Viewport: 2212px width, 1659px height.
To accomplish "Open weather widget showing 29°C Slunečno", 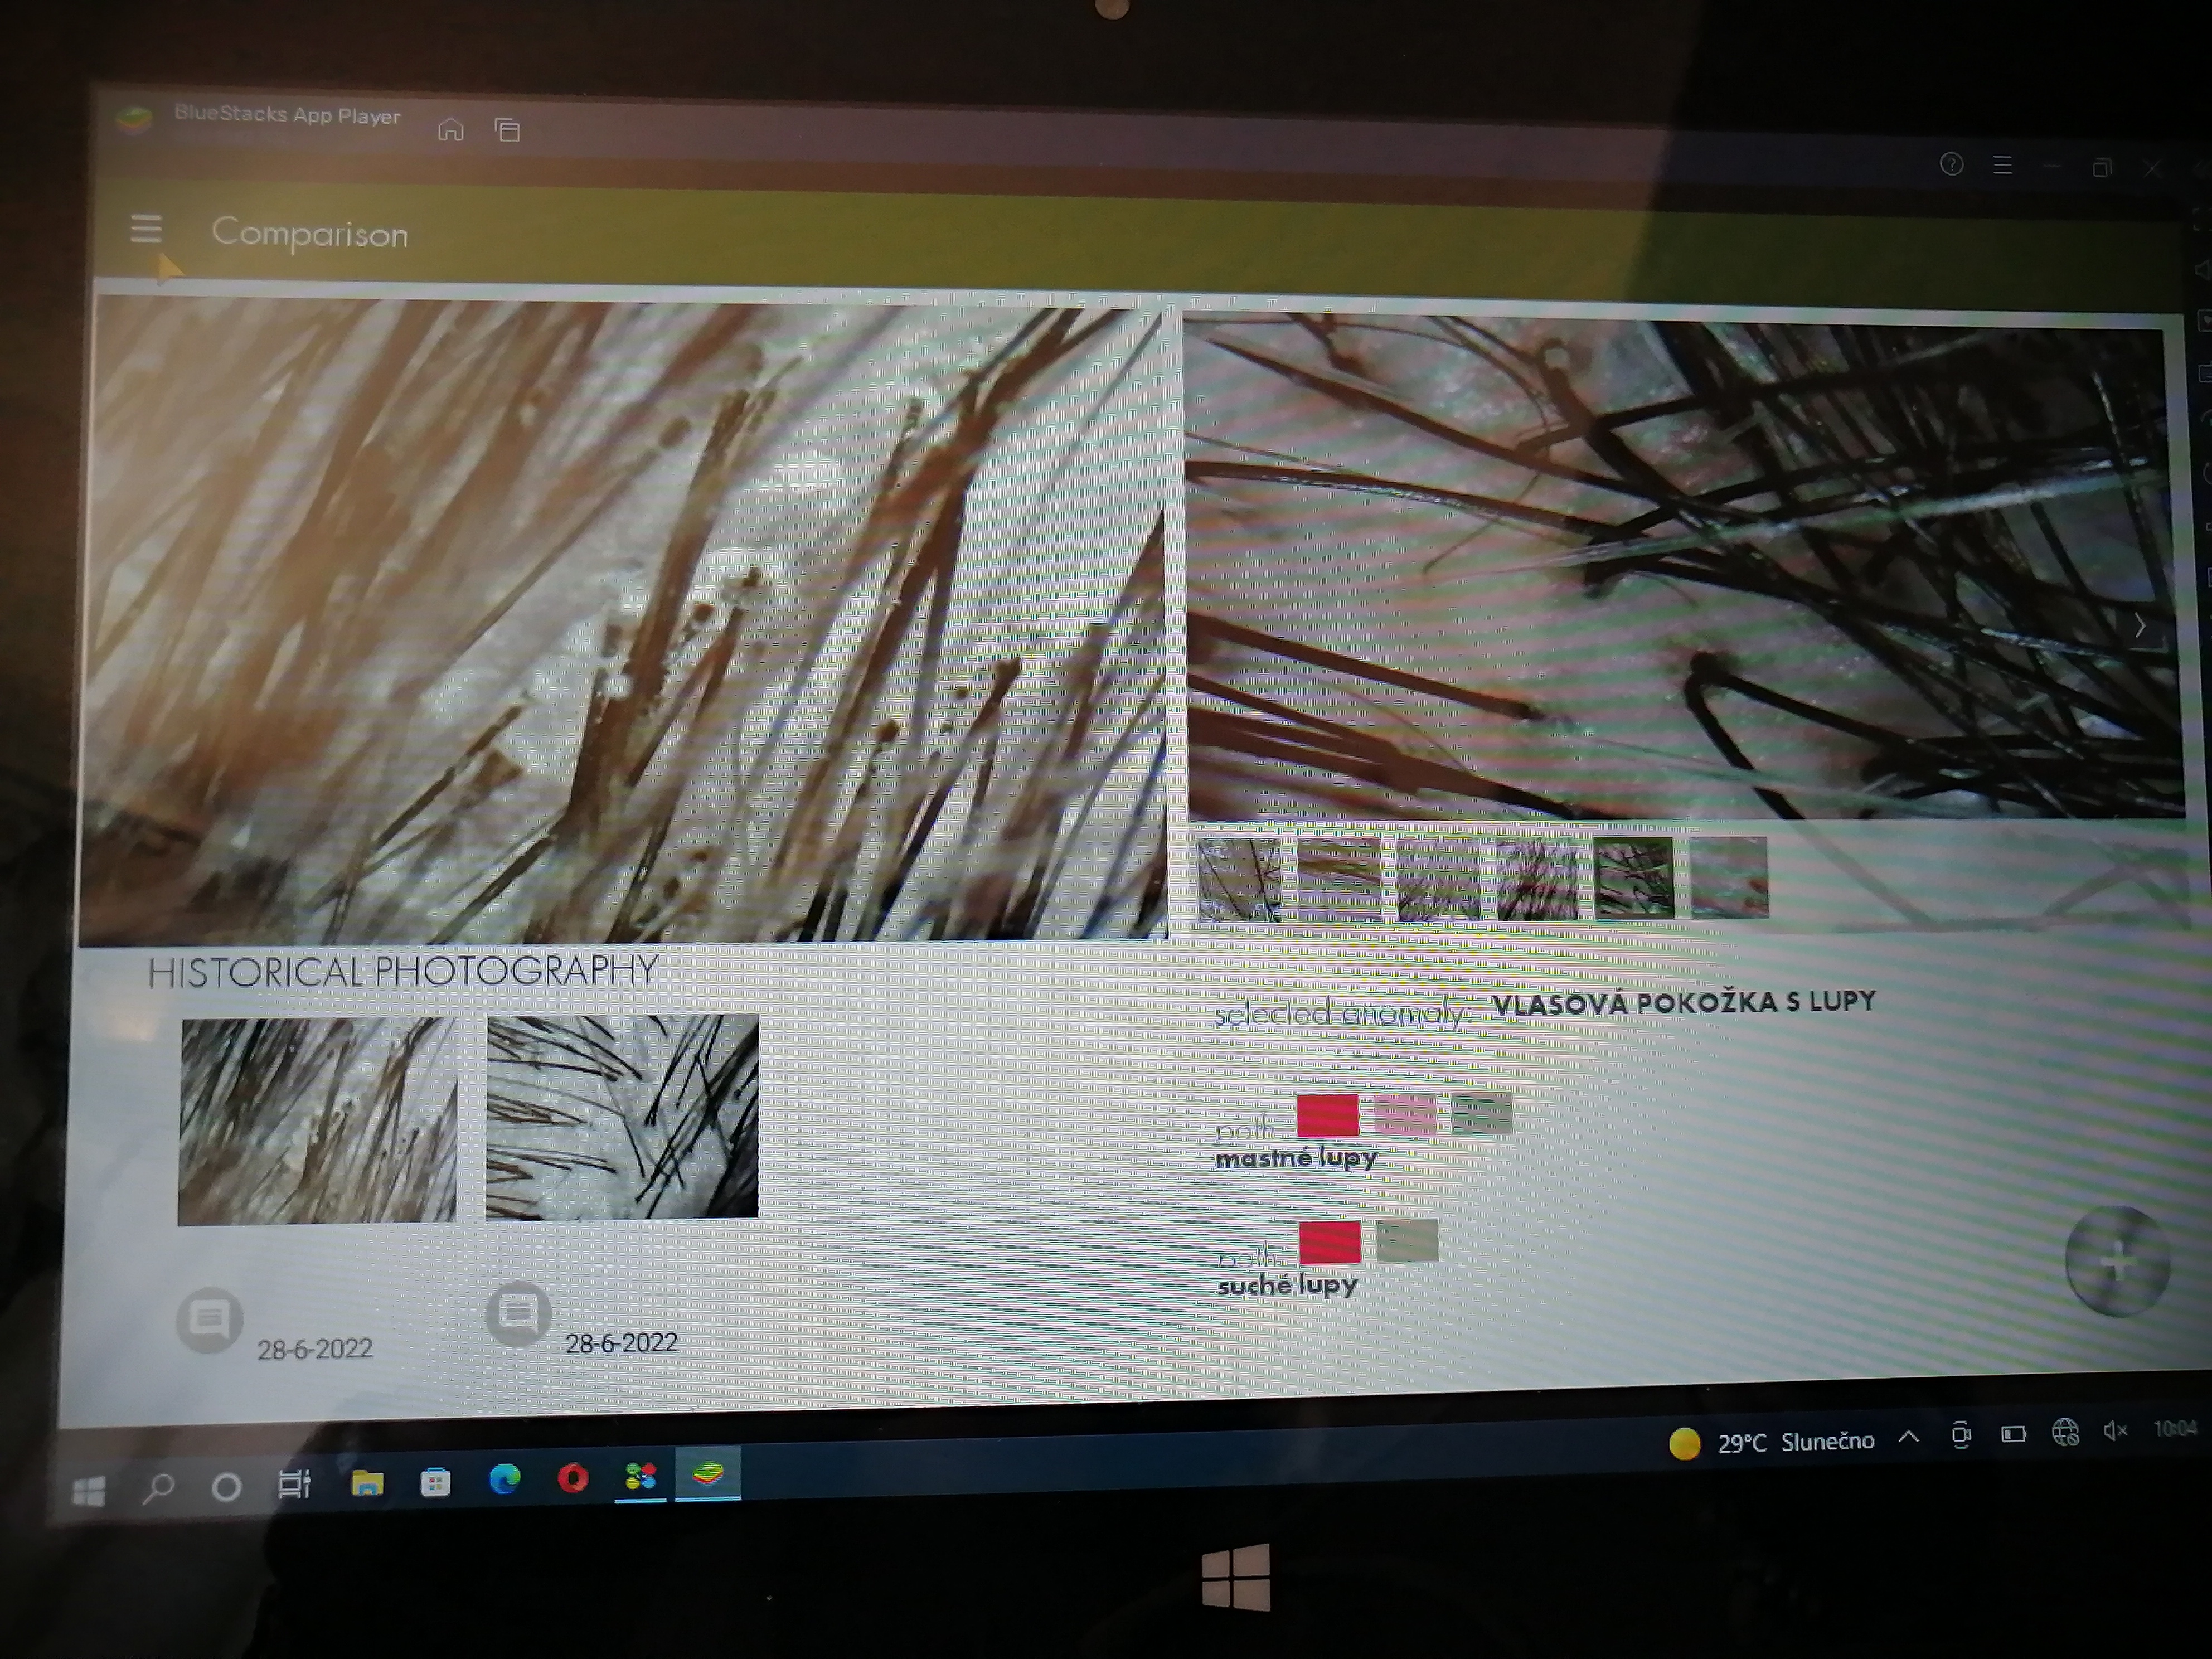I will [1772, 1442].
